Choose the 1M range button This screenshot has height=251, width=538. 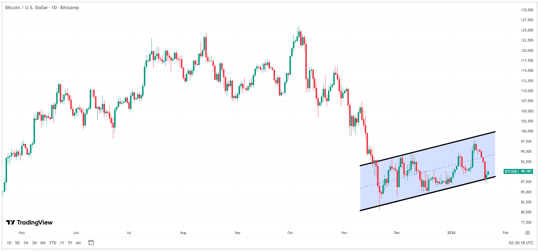(26, 243)
